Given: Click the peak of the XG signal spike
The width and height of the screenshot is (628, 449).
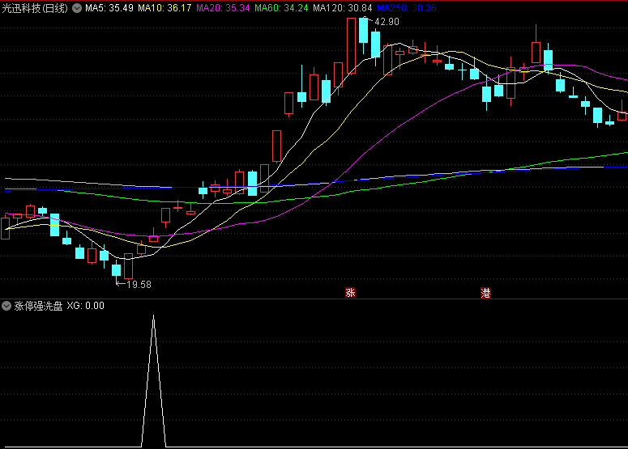Looking at the screenshot, I should point(153,316).
